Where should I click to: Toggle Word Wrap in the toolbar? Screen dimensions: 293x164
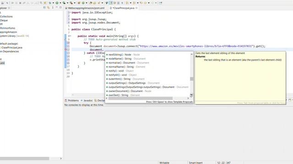pyautogui.click(x=114, y=3)
